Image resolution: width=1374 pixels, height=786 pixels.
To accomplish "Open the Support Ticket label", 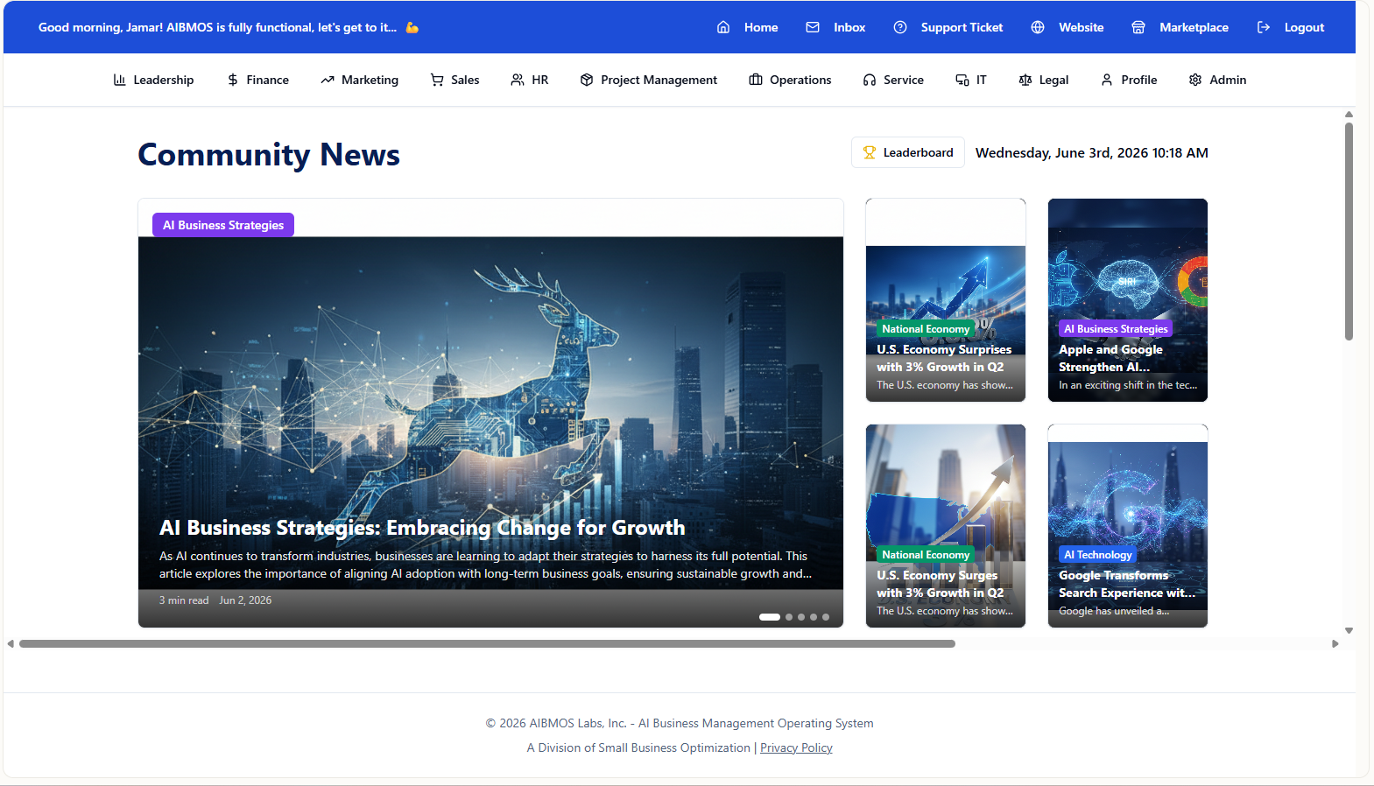I will coord(962,27).
